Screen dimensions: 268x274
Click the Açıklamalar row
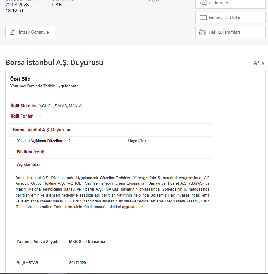pos(112,165)
